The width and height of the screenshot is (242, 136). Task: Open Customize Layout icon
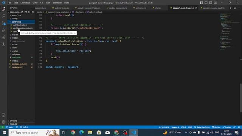(215, 3)
